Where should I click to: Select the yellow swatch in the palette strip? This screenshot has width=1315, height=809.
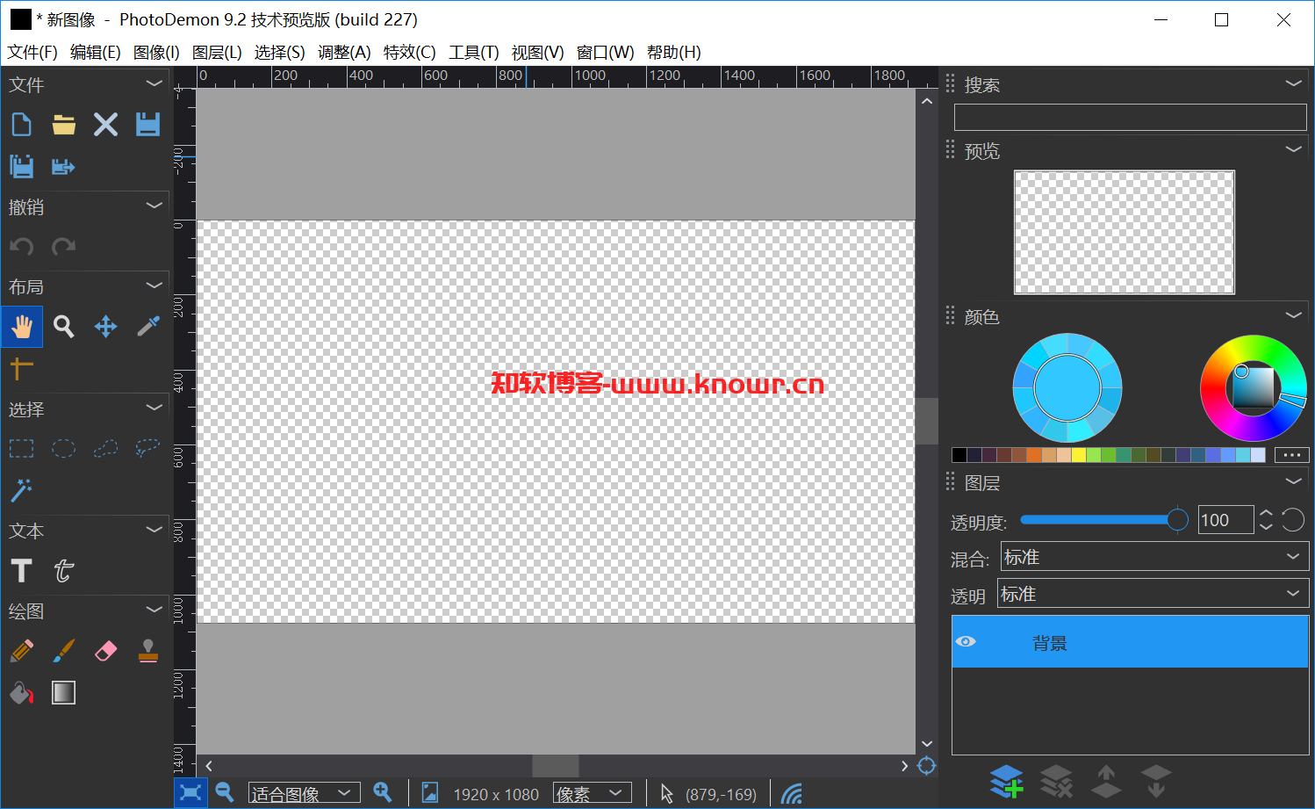click(x=1079, y=455)
